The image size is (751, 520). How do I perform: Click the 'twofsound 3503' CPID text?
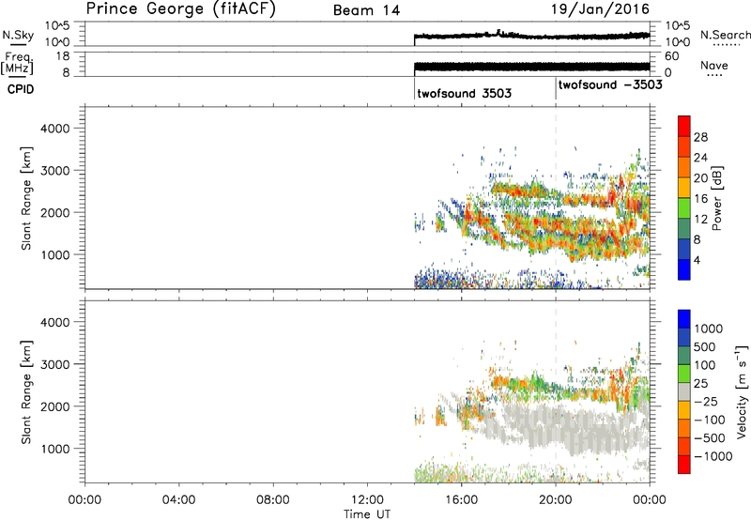(x=464, y=93)
